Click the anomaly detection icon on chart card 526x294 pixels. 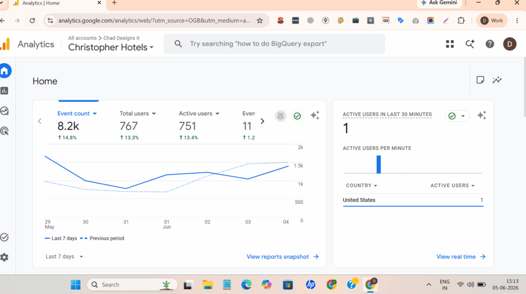[281, 116]
